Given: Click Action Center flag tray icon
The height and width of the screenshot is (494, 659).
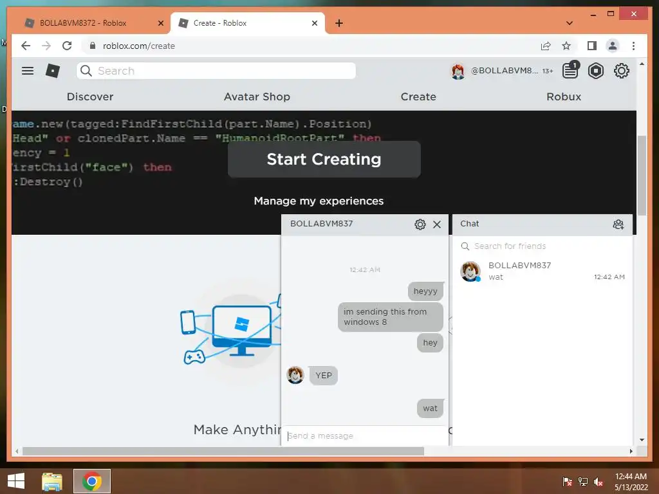Looking at the screenshot, I should [567, 482].
